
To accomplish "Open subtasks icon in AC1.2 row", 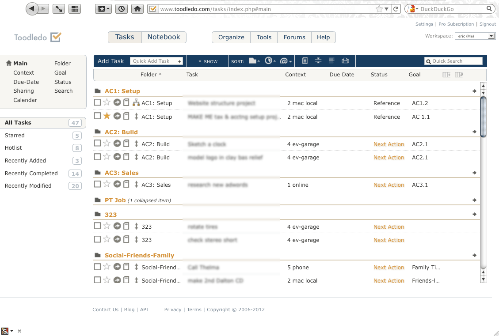I will (136, 102).
